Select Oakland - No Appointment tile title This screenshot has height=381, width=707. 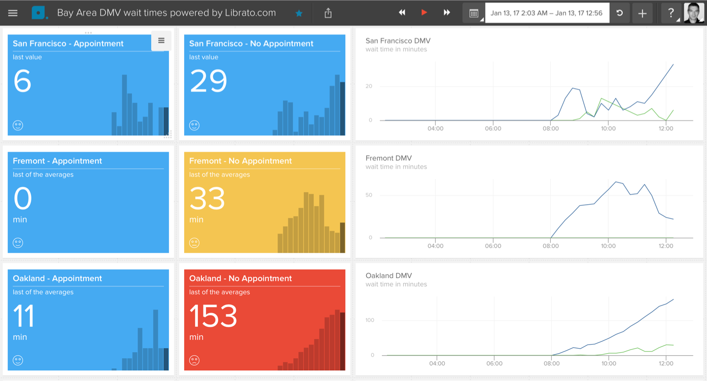point(240,279)
